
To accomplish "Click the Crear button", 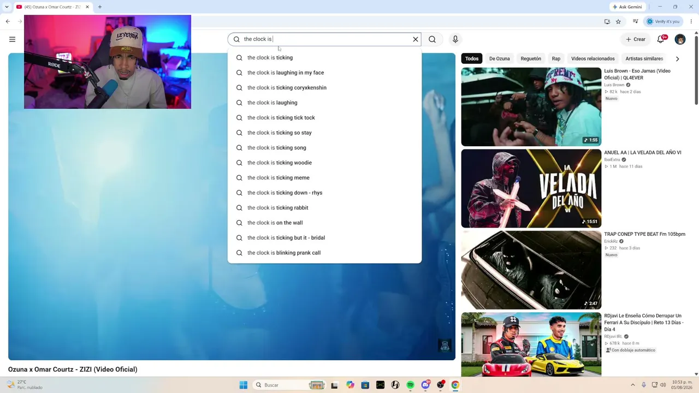I will [636, 39].
